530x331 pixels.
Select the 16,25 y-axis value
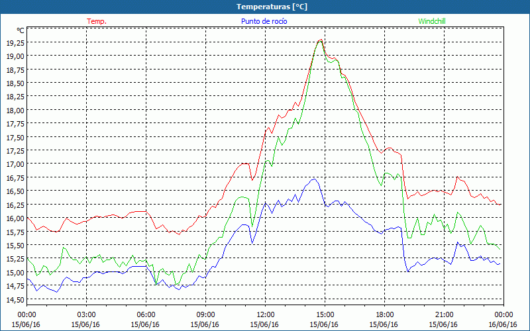(x=15, y=205)
